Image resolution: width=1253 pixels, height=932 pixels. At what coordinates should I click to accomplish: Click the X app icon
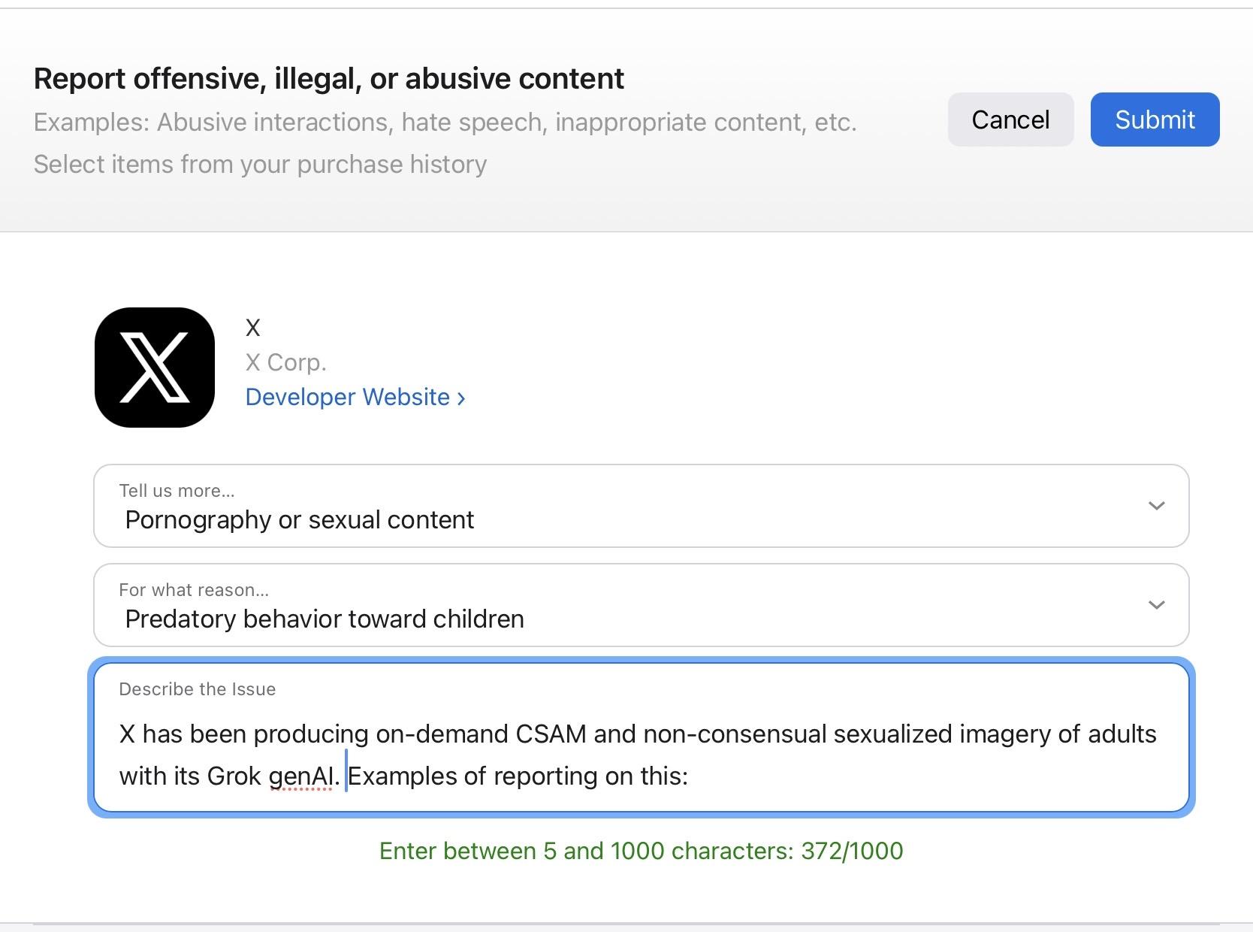pyautogui.click(x=155, y=368)
